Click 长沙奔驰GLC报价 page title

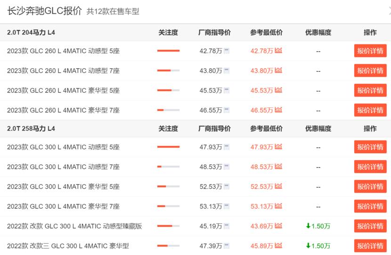(44, 11)
